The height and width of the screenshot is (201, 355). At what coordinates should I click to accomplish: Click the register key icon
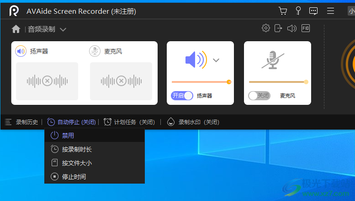[x=298, y=11]
